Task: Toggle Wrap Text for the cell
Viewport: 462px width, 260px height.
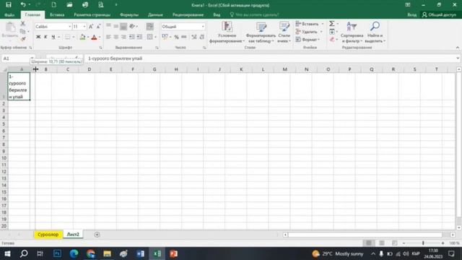Action: (149, 26)
